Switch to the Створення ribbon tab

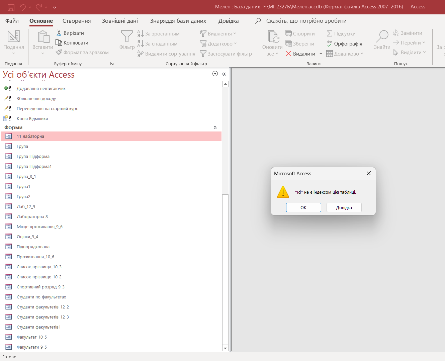point(77,21)
